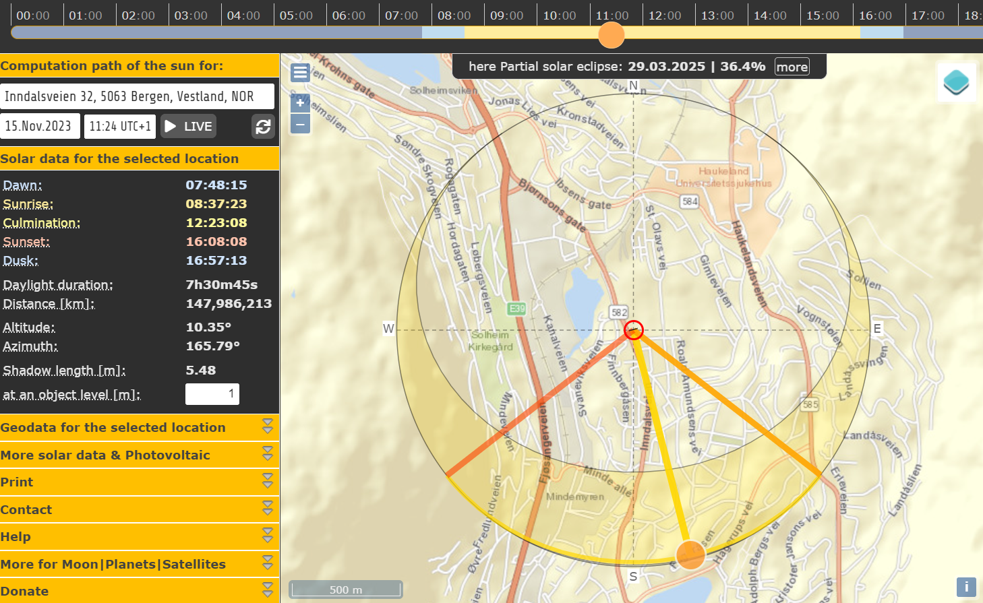Click the sun position marker on circle

click(x=690, y=554)
